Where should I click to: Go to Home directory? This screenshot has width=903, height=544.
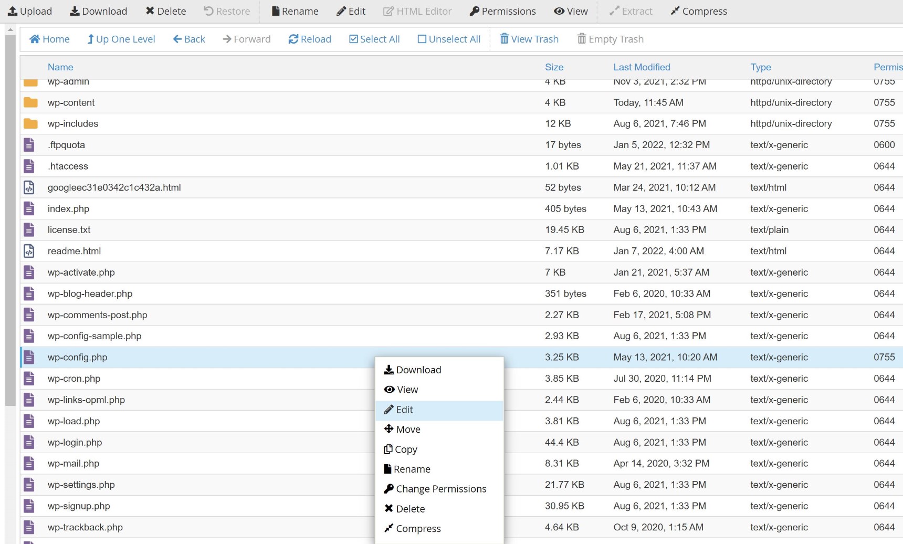(x=50, y=39)
